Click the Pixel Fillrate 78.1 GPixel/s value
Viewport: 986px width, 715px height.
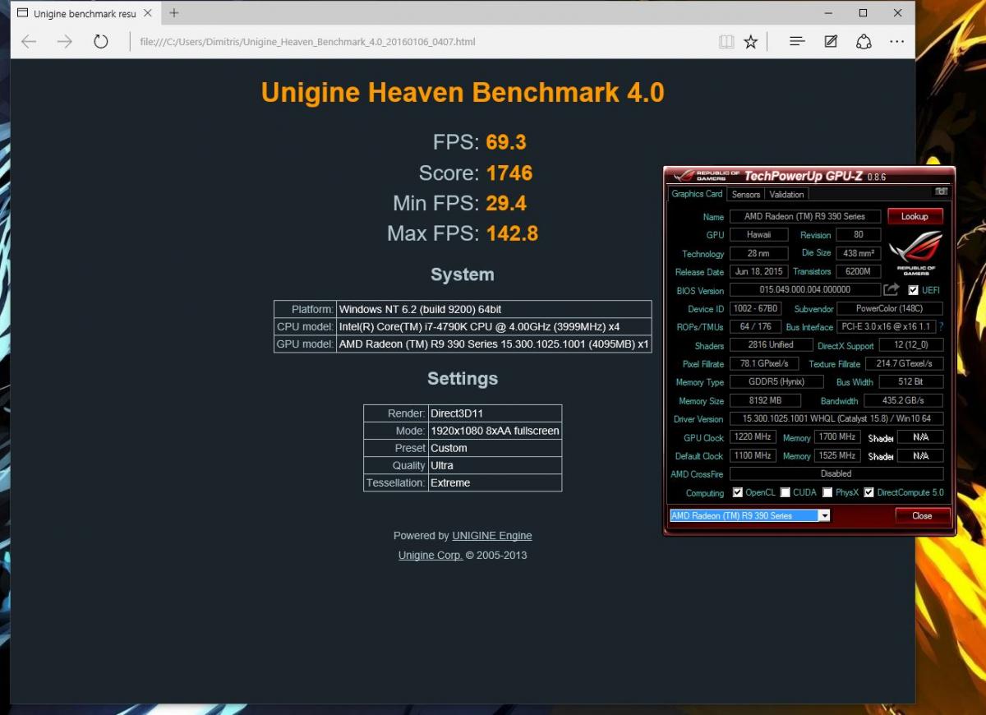764,363
